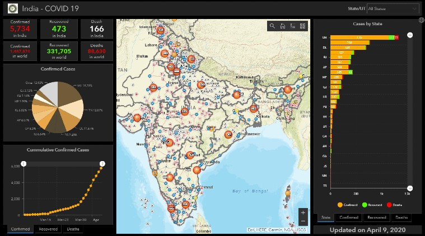This screenshot has height=236, width=425.
Task: Toggle Deaths series in chart legend
Action: 394,205
